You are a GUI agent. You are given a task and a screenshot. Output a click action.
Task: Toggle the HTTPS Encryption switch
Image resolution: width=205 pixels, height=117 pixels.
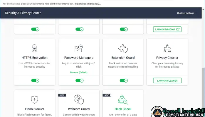point(35,80)
